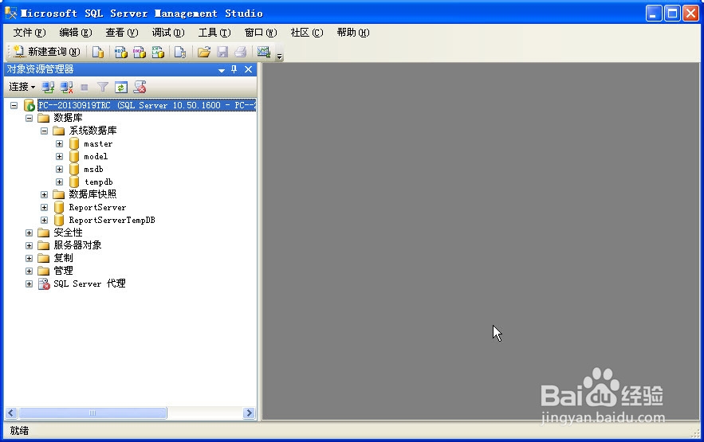Expand the master database node
This screenshot has width=704, height=442.
(x=59, y=144)
